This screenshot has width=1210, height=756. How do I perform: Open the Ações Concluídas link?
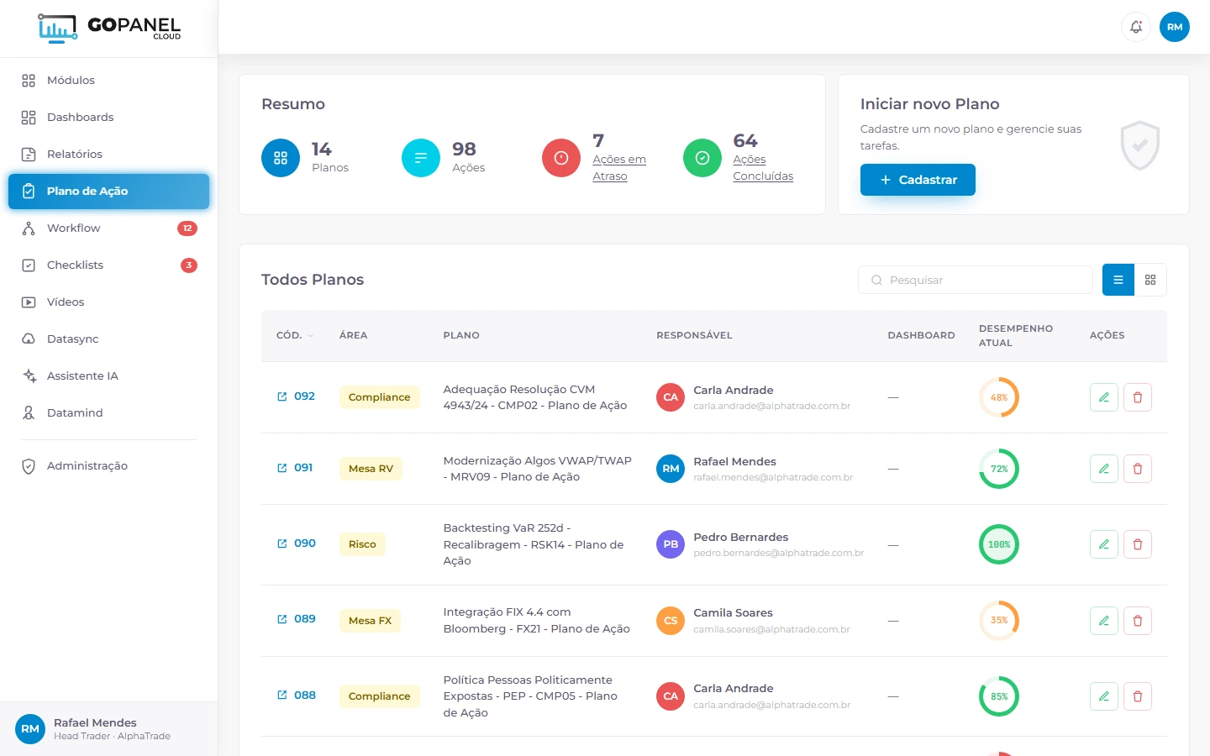(x=763, y=167)
